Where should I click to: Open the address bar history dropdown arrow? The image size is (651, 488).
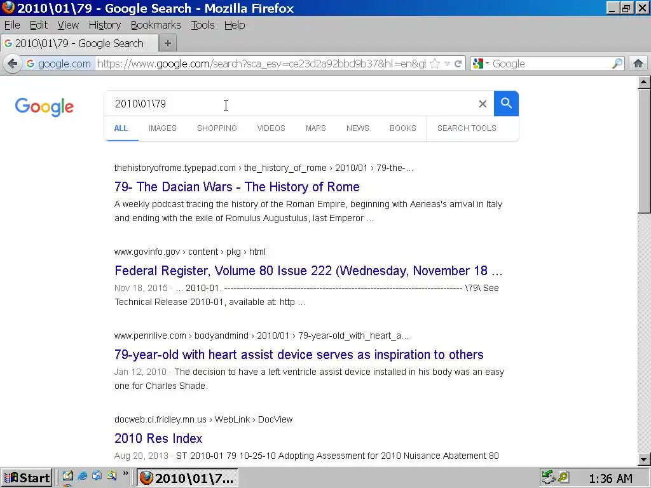click(447, 64)
